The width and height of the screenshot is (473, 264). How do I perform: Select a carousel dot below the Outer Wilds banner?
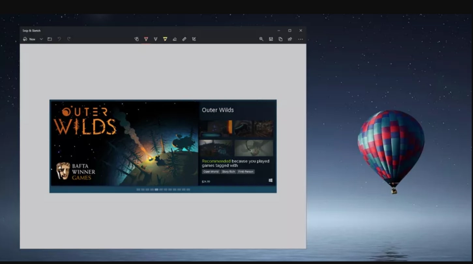[156, 189]
